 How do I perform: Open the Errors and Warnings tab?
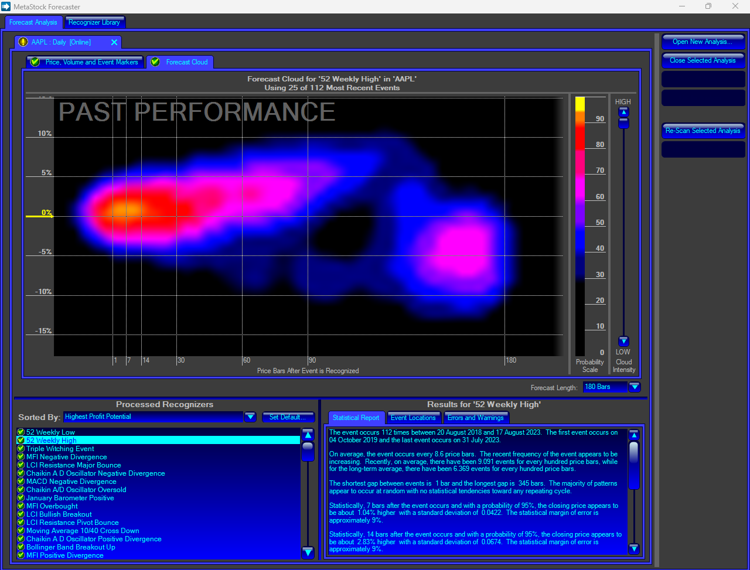476,418
